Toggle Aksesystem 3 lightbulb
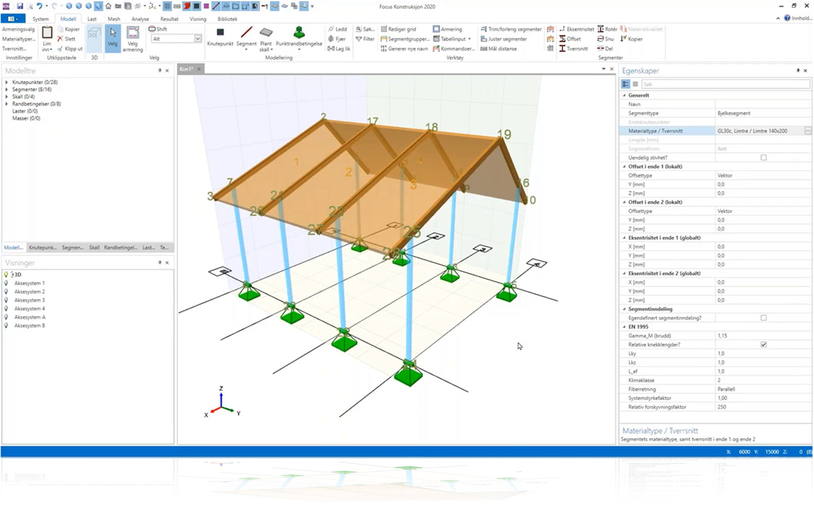The height and width of the screenshot is (523, 814). tap(6, 300)
